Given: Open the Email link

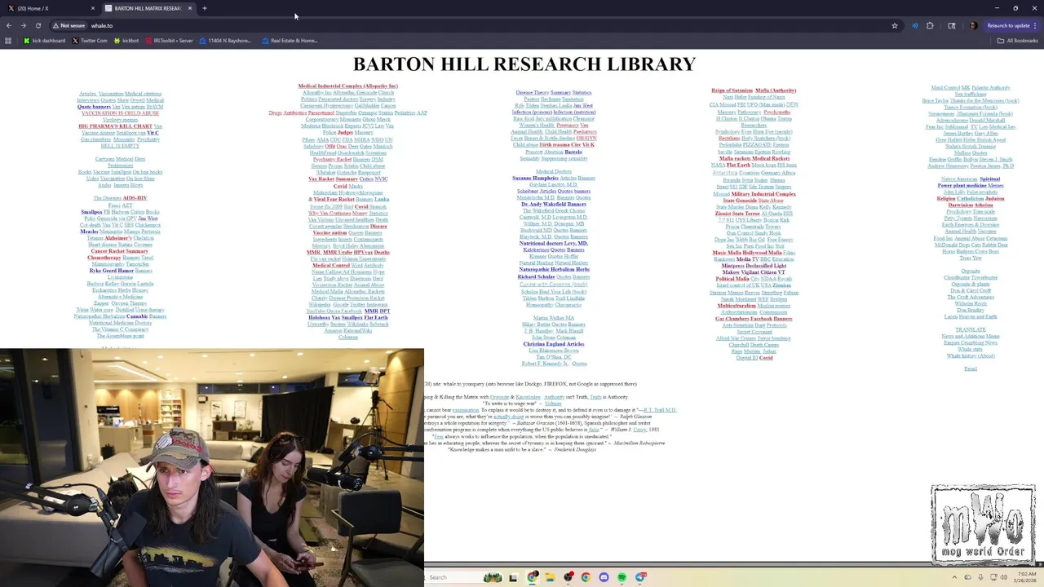Looking at the screenshot, I should pos(970,369).
